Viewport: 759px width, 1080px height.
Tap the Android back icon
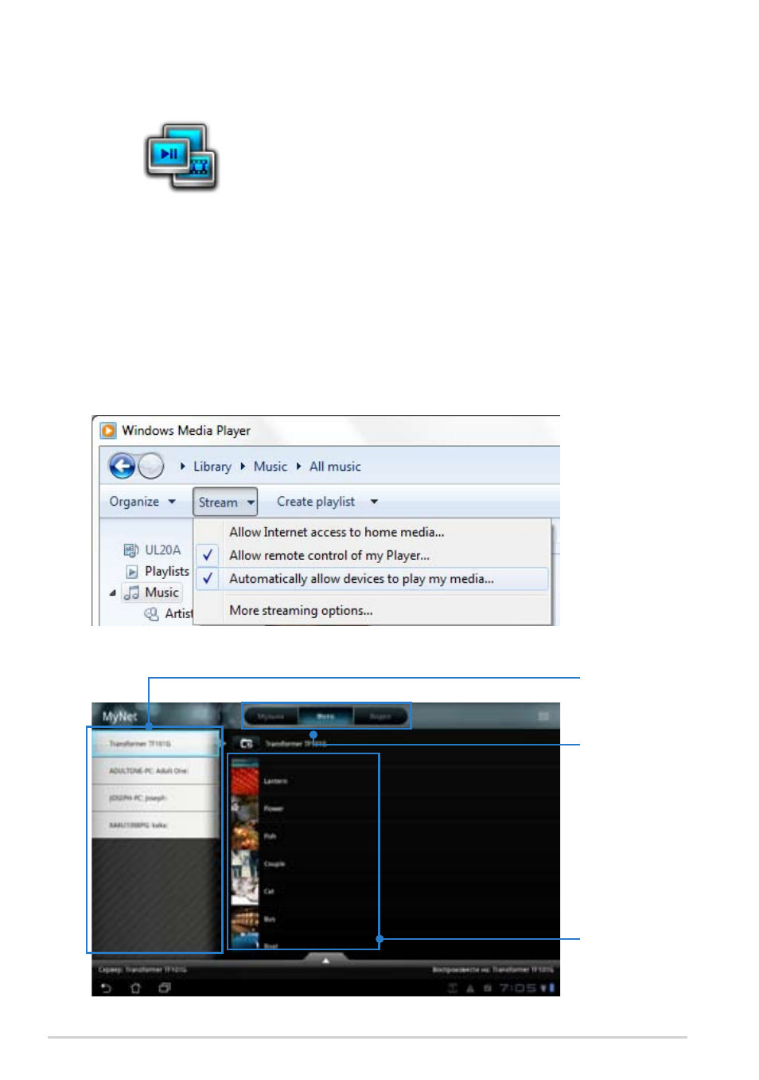click(x=107, y=988)
